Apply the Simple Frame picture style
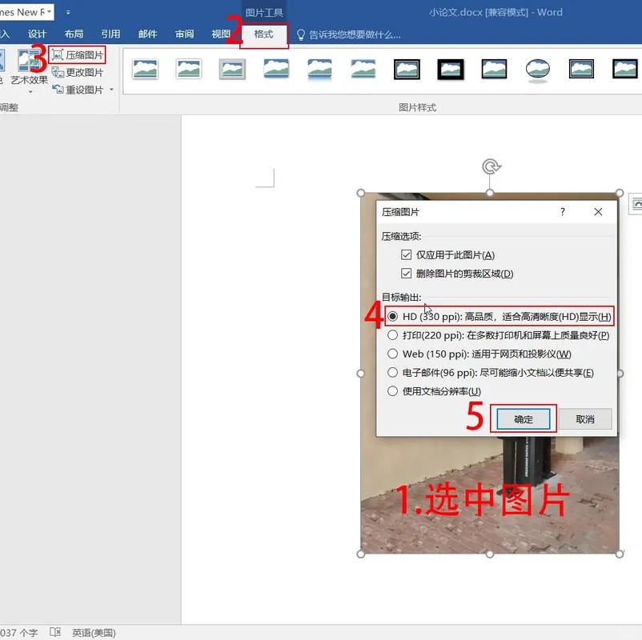 pyautogui.click(x=146, y=70)
